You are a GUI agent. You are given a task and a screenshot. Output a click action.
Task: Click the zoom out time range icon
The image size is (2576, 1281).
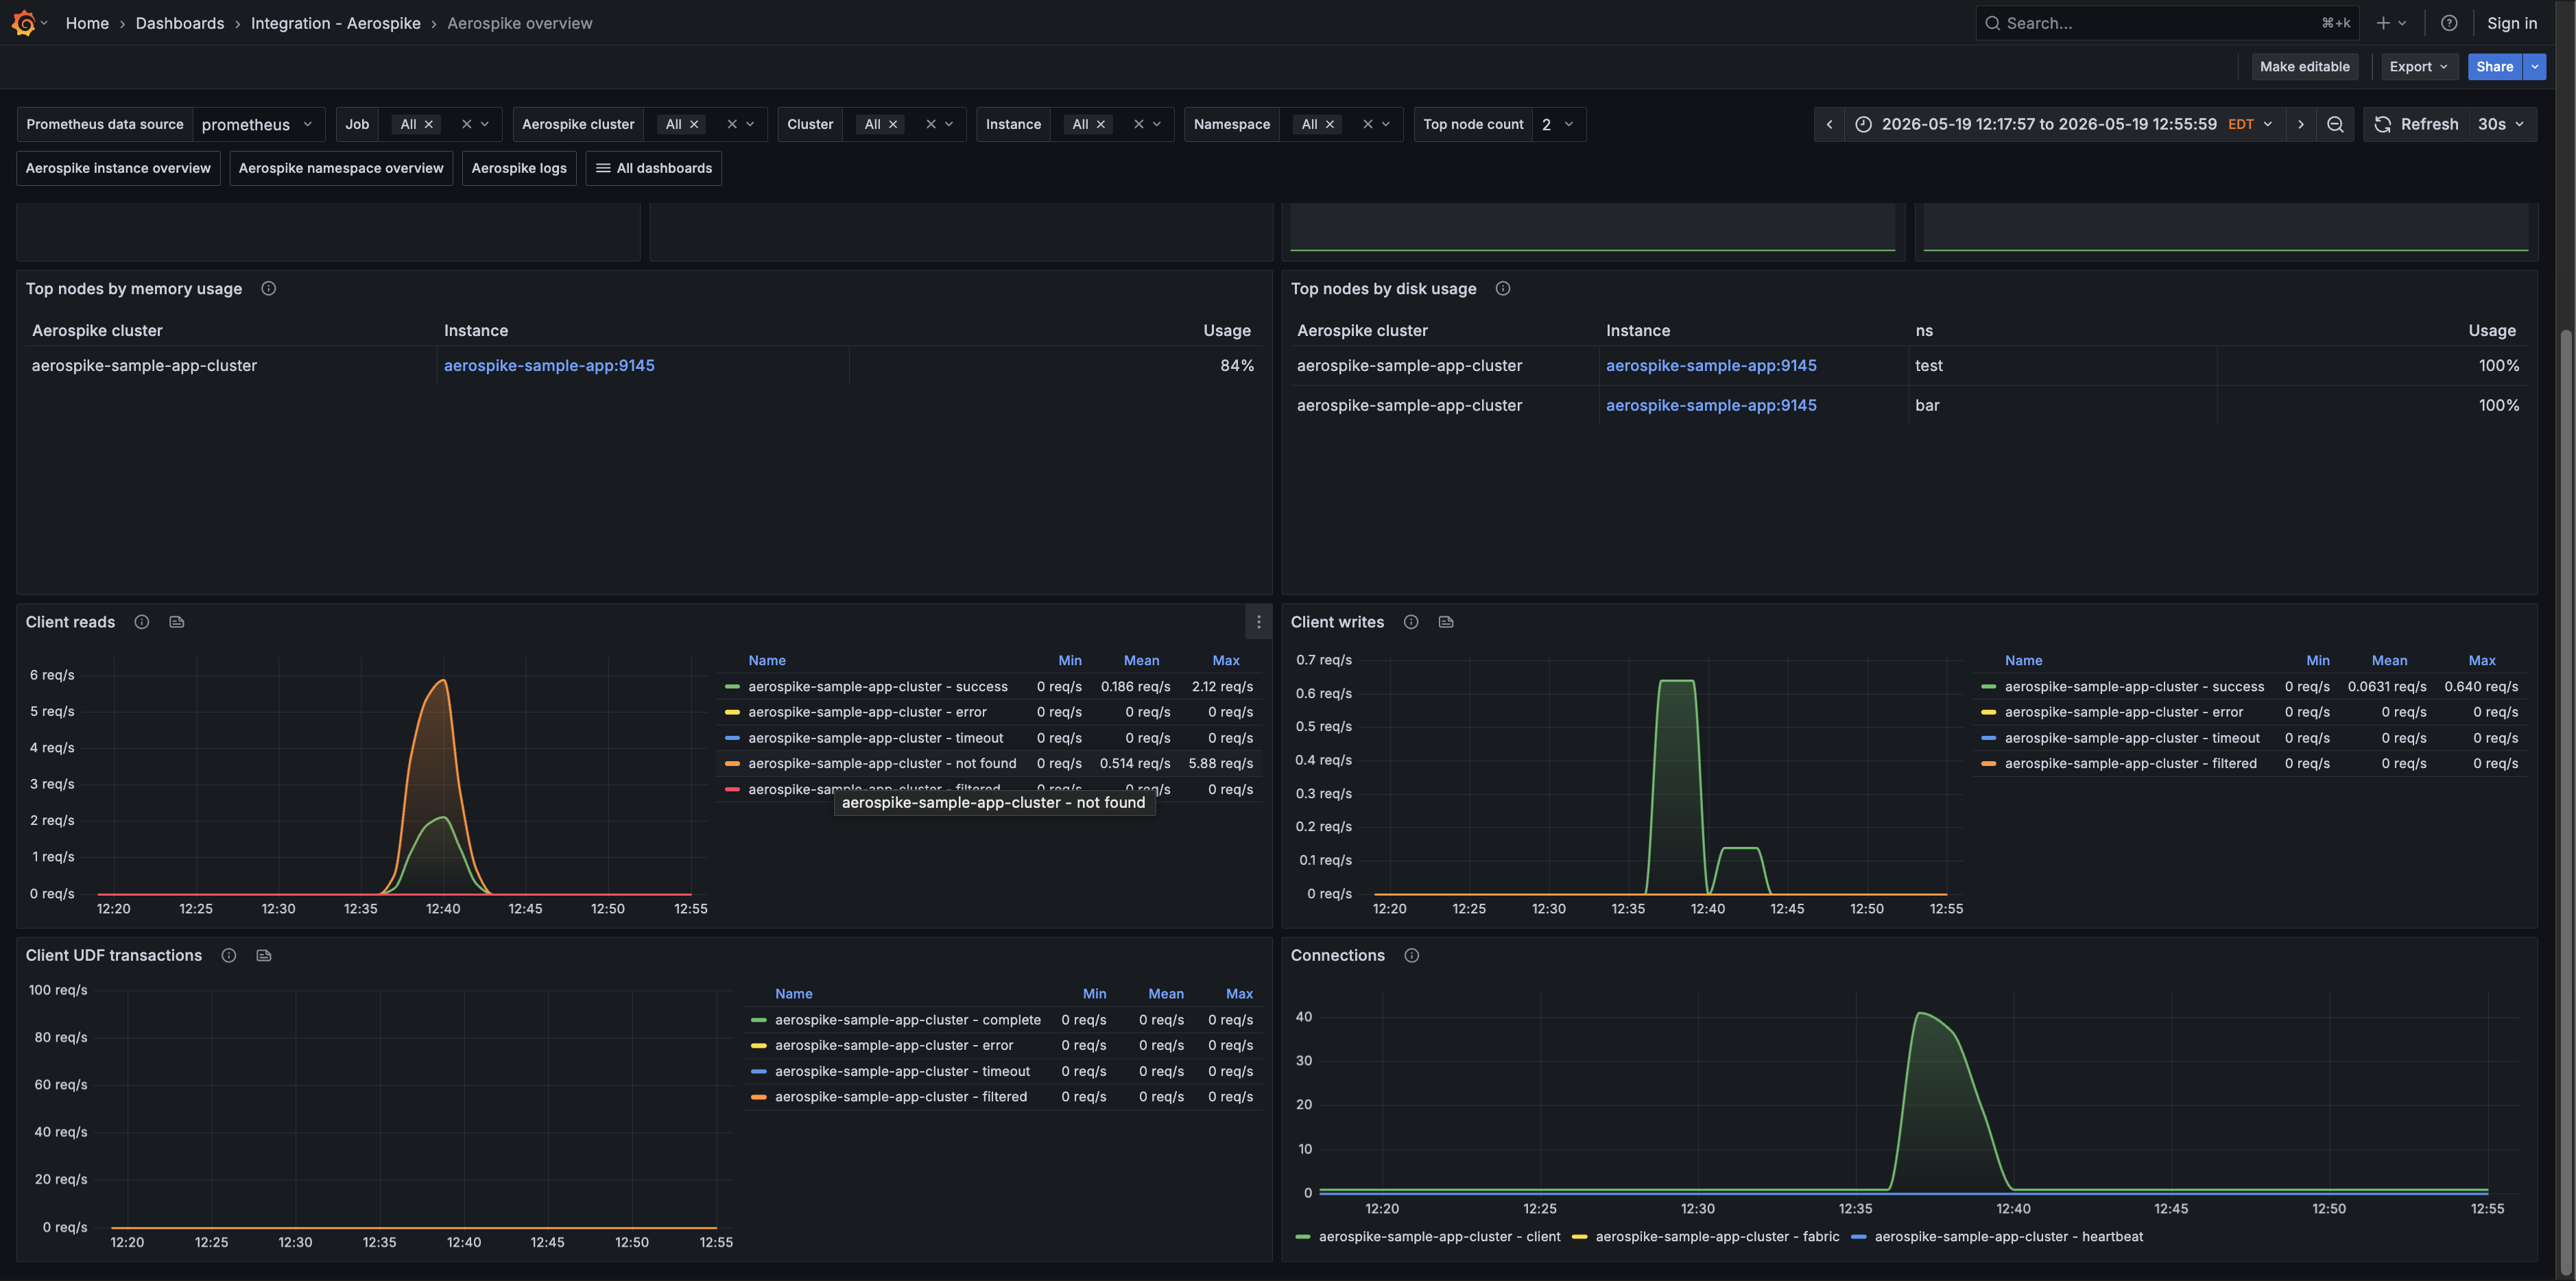(x=2335, y=124)
